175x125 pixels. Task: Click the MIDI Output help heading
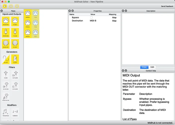[x=131, y=75]
